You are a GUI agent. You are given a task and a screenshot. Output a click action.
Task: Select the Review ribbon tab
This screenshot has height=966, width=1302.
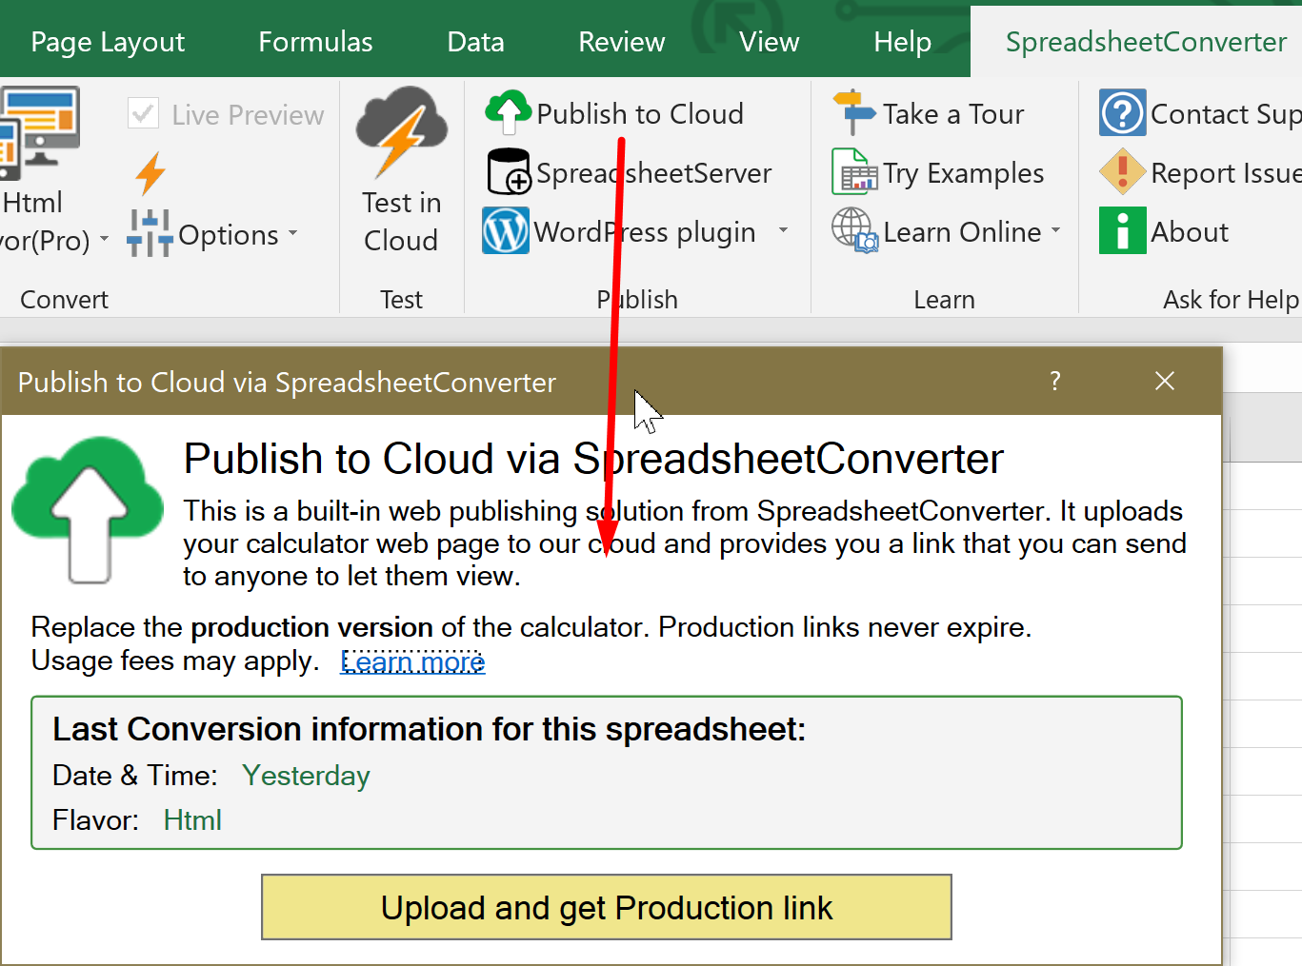coord(620,40)
